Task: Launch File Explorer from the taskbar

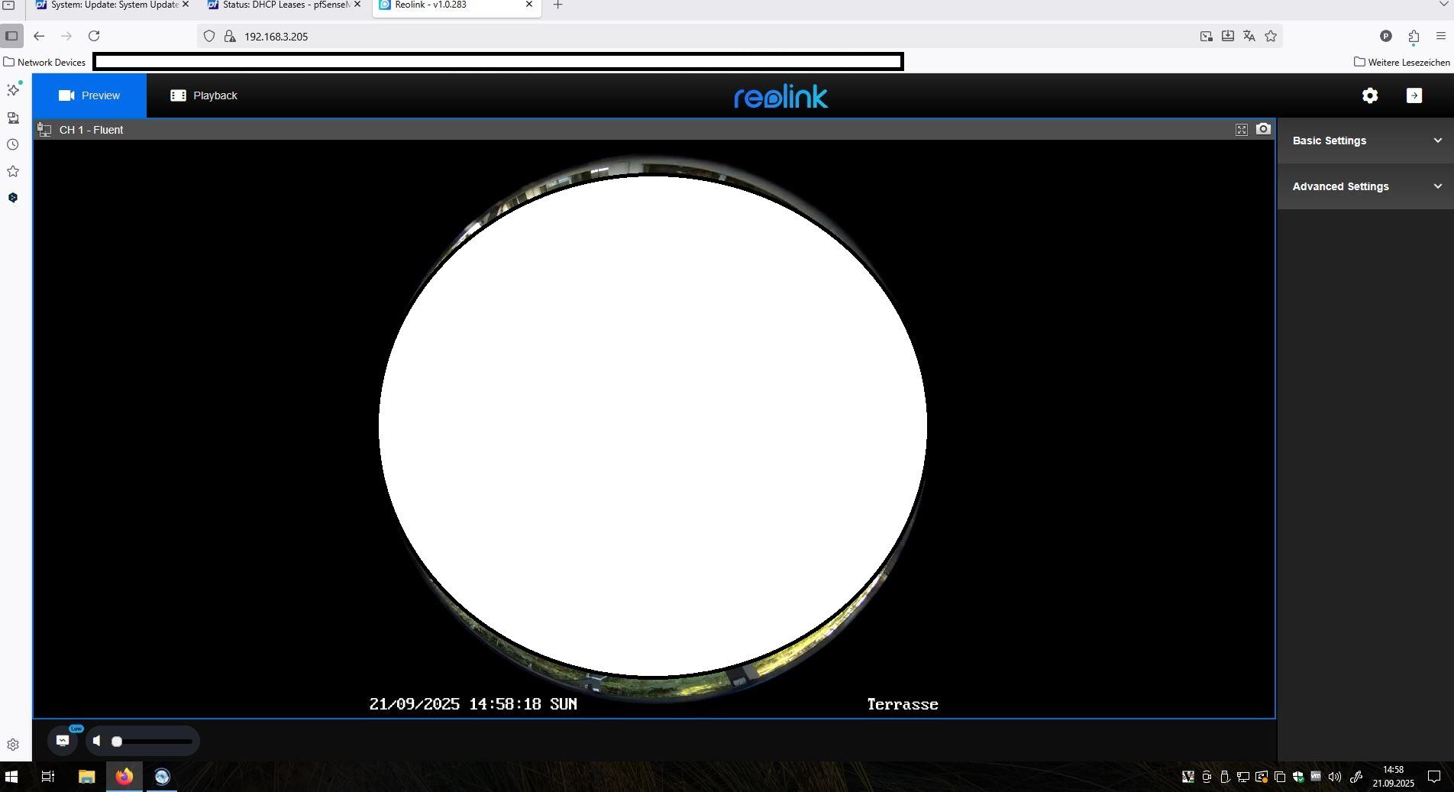Action: [x=86, y=777]
